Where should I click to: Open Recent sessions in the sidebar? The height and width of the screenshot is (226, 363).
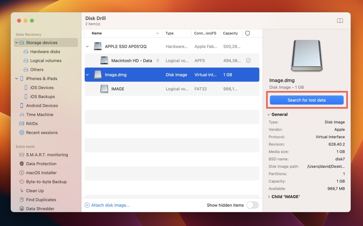(x=42, y=132)
